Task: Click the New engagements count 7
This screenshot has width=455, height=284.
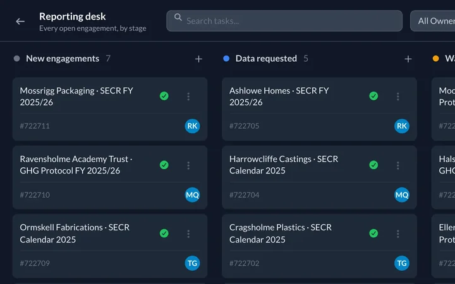Action: [108, 59]
